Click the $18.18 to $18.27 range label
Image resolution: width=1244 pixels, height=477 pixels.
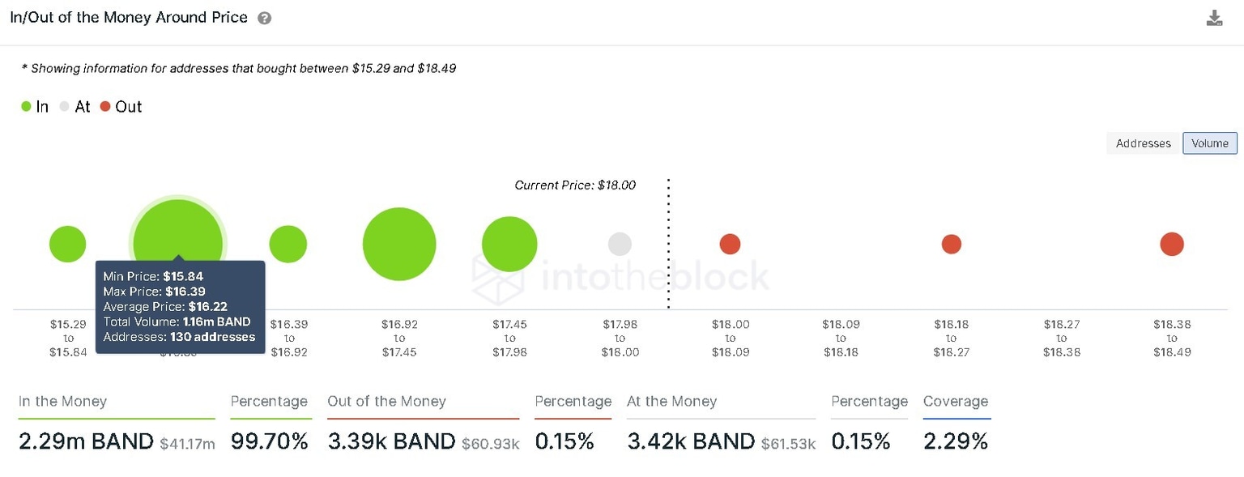951,338
